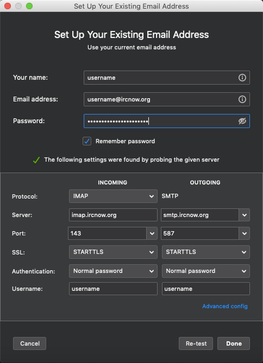Change outgoing SSL STARTTLS selection

pos(206,252)
